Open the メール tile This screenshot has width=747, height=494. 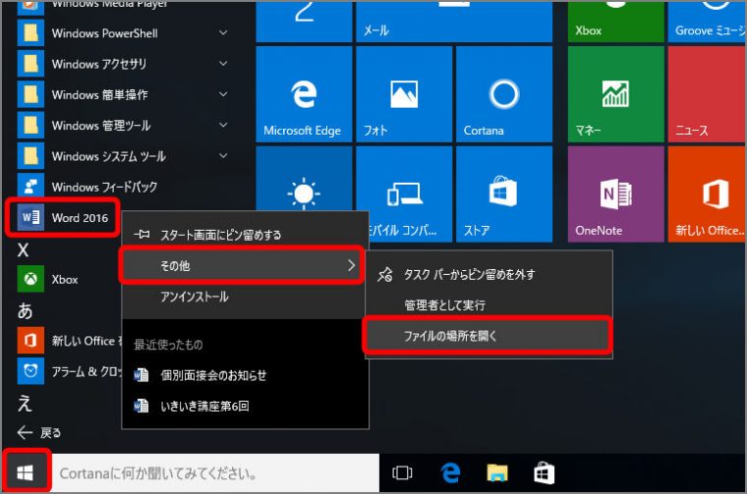tap(454, 22)
